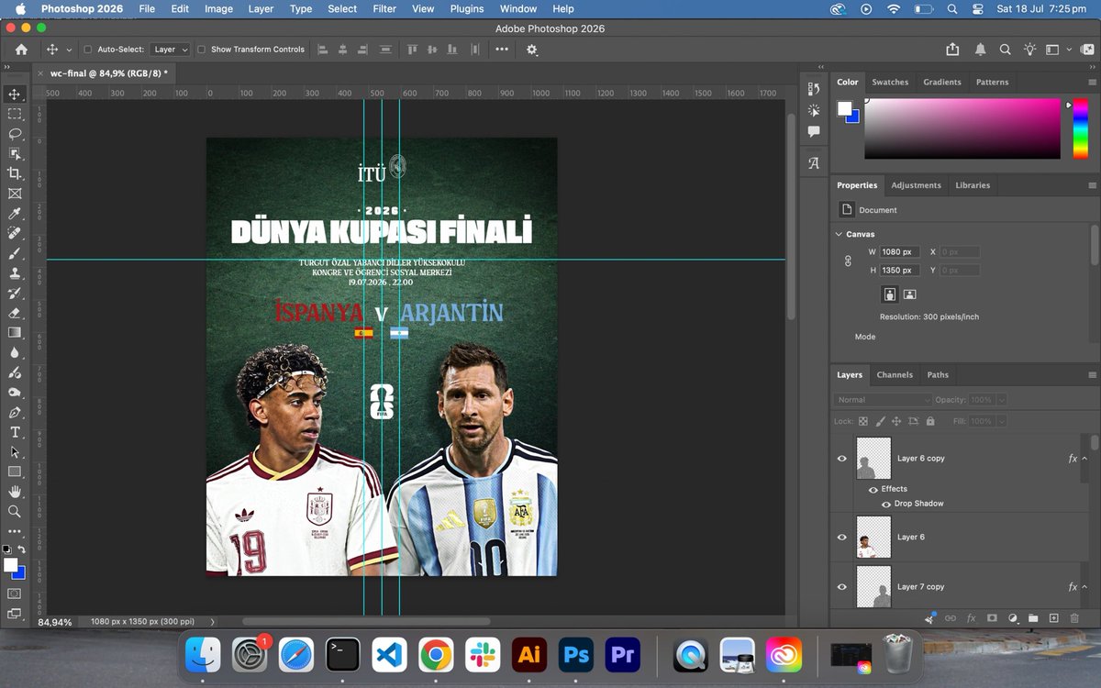The width and height of the screenshot is (1101, 688).
Task: Toggle the Drop Shadow effect visibility
Action: (x=886, y=505)
